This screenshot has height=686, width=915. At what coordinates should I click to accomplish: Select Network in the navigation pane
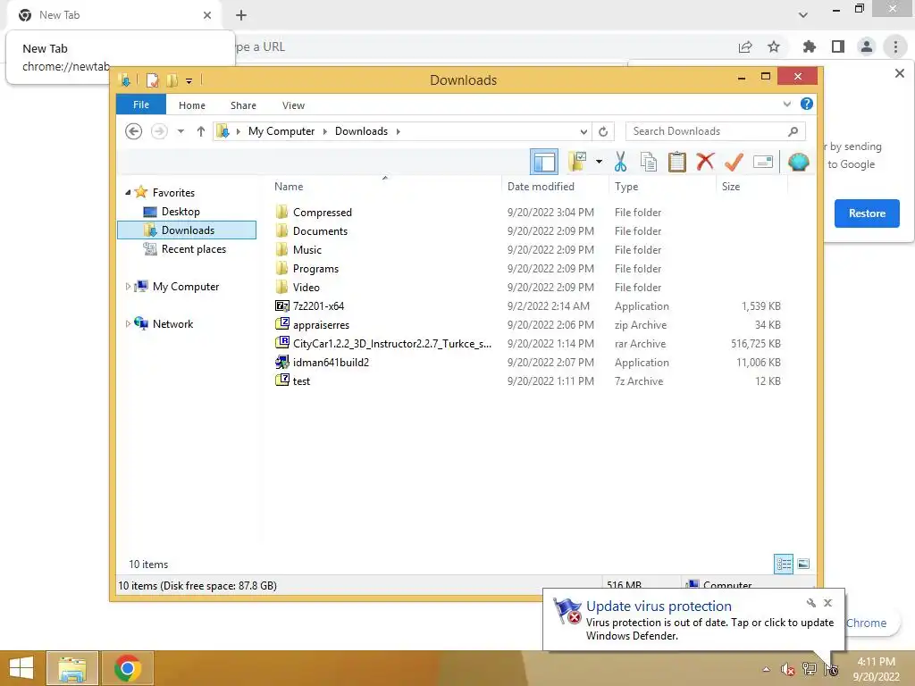click(x=172, y=323)
